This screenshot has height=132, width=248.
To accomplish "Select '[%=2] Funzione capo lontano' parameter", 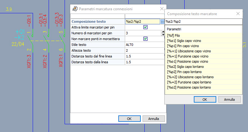I will (204, 82).
